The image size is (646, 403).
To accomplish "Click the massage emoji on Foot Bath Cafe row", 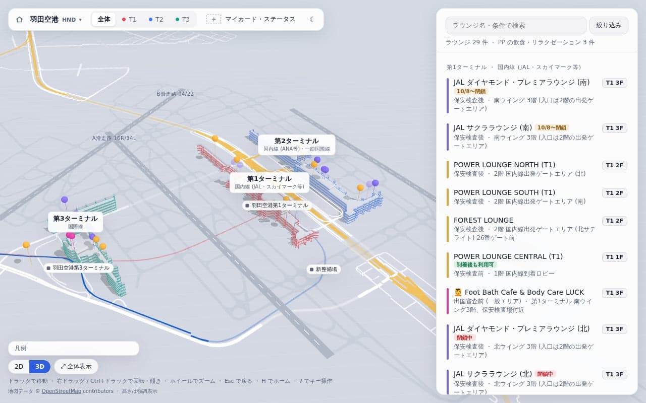I will pos(458,292).
